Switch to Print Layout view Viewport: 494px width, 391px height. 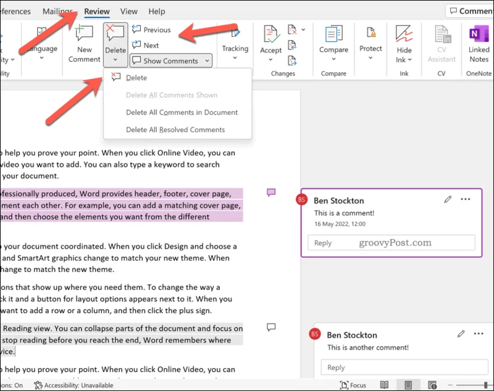(408, 385)
